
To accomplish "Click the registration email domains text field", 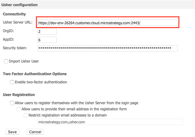I will point(109,122).
